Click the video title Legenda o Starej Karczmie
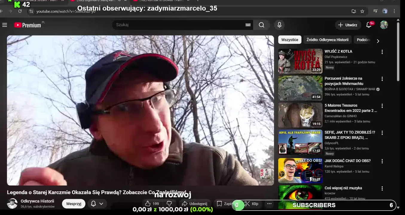Viewport: 405px width, 215px height. [97, 192]
